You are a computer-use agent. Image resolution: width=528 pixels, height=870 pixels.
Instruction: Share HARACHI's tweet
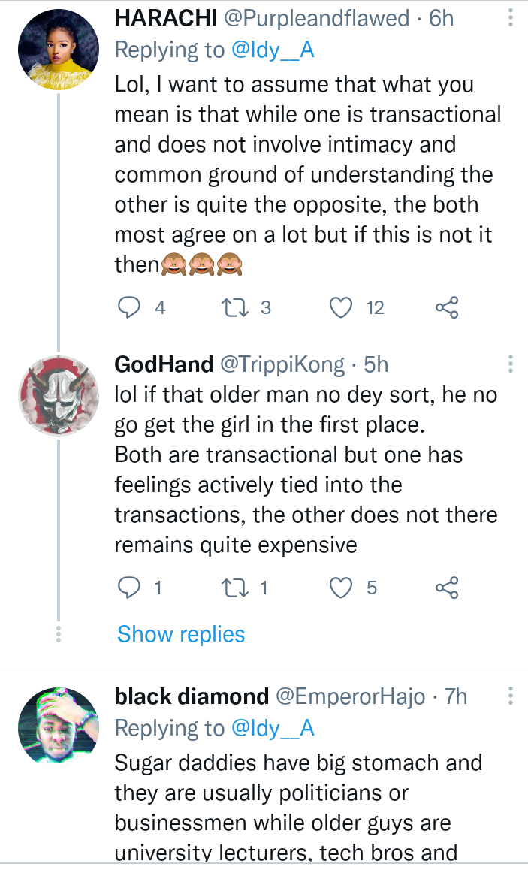pyautogui.click(x=447, y=307)
